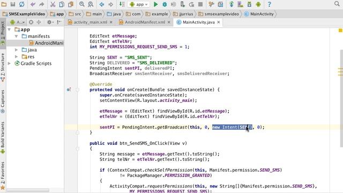Navigate Forward with the right arrow

(111, 4)
